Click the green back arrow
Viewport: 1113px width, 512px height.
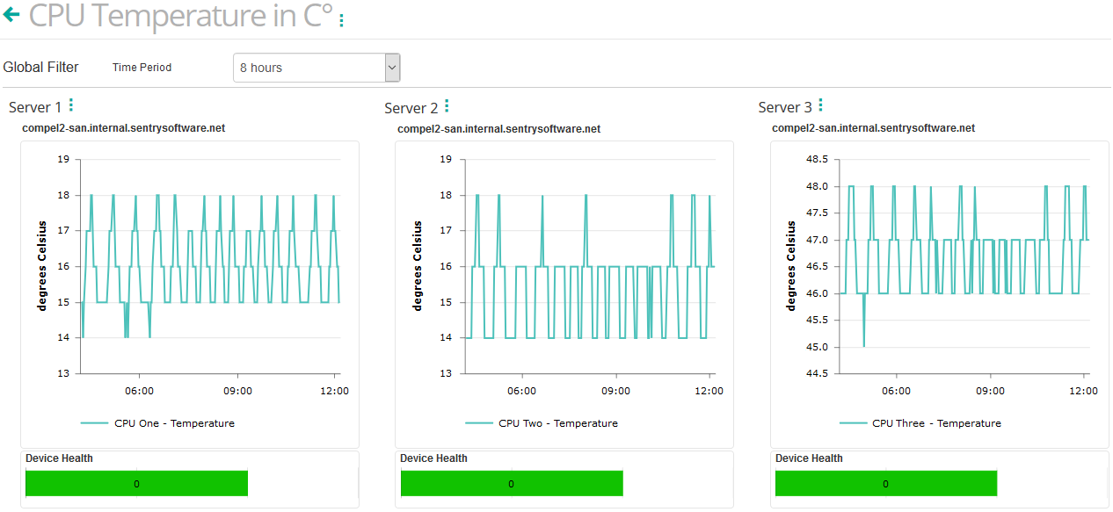pyautogui.click(x=11, y=14)
